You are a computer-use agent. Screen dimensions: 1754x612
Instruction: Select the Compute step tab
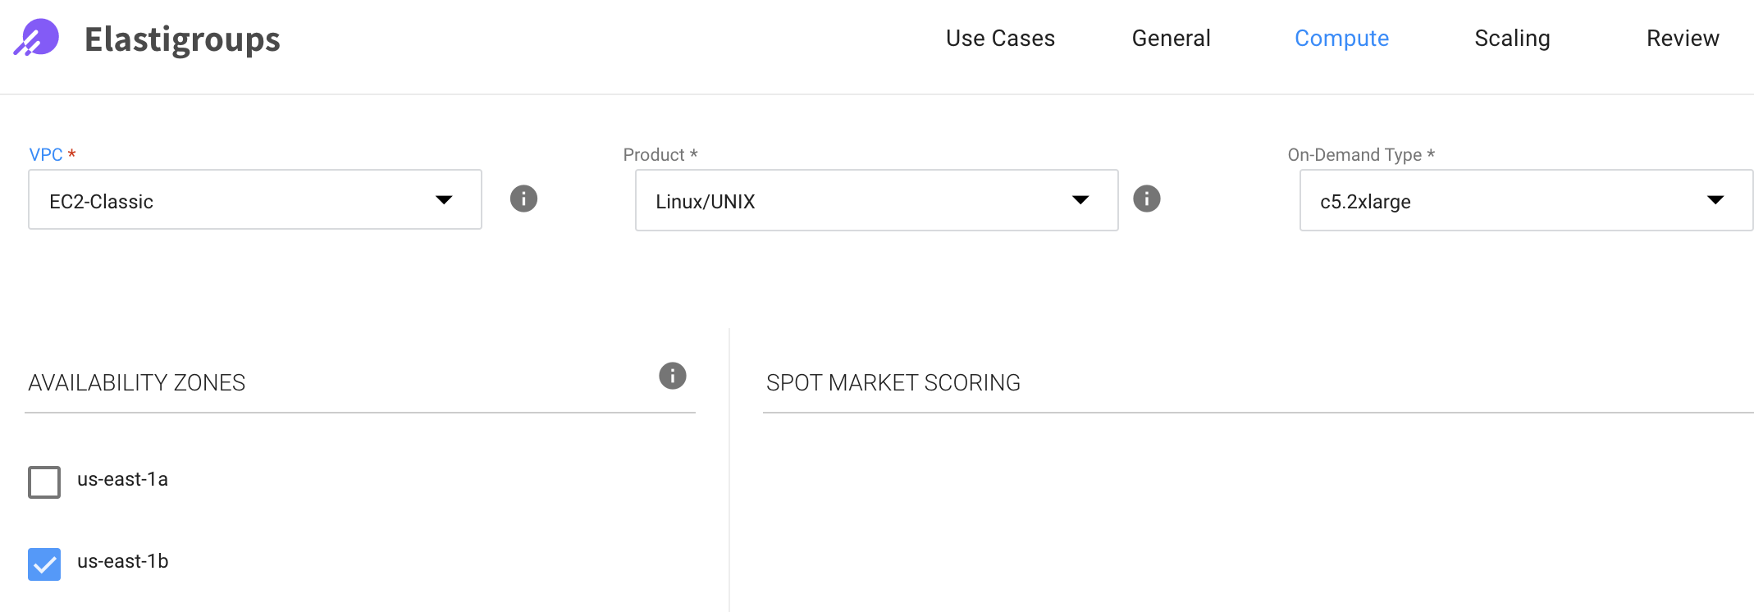click(1341, 39)
